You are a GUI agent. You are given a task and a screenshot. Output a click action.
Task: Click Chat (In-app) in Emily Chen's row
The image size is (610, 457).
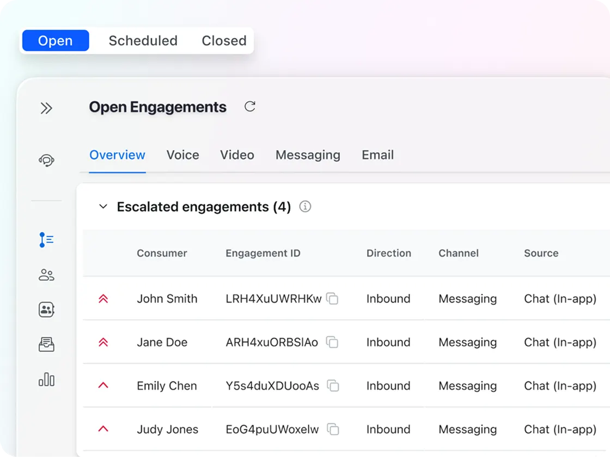tap(560, 386)
